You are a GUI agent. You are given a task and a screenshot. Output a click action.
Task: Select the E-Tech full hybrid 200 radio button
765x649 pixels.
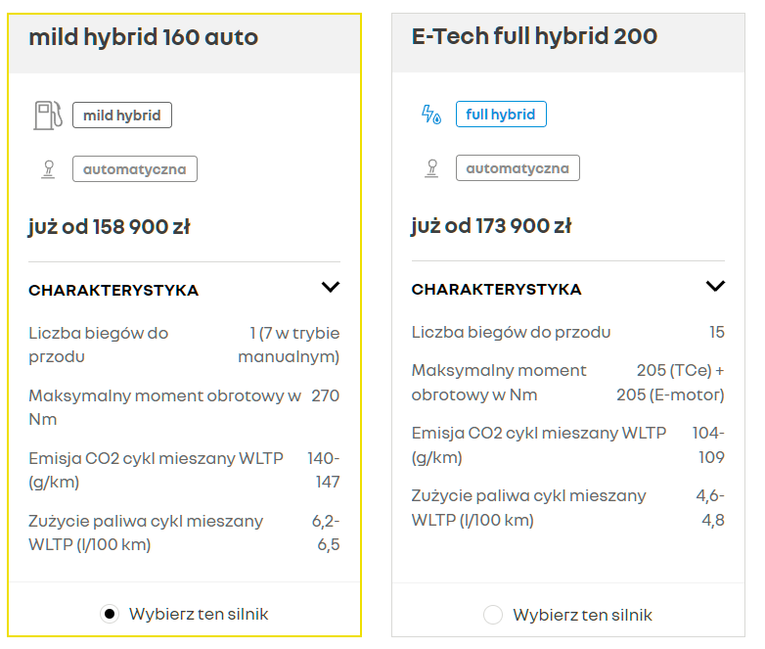coord(493,615)
